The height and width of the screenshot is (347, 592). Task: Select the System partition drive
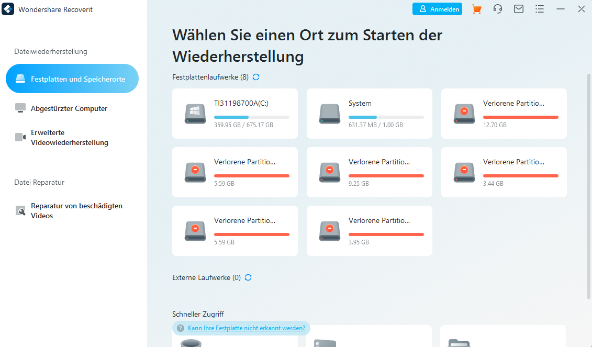coord(369,114)
